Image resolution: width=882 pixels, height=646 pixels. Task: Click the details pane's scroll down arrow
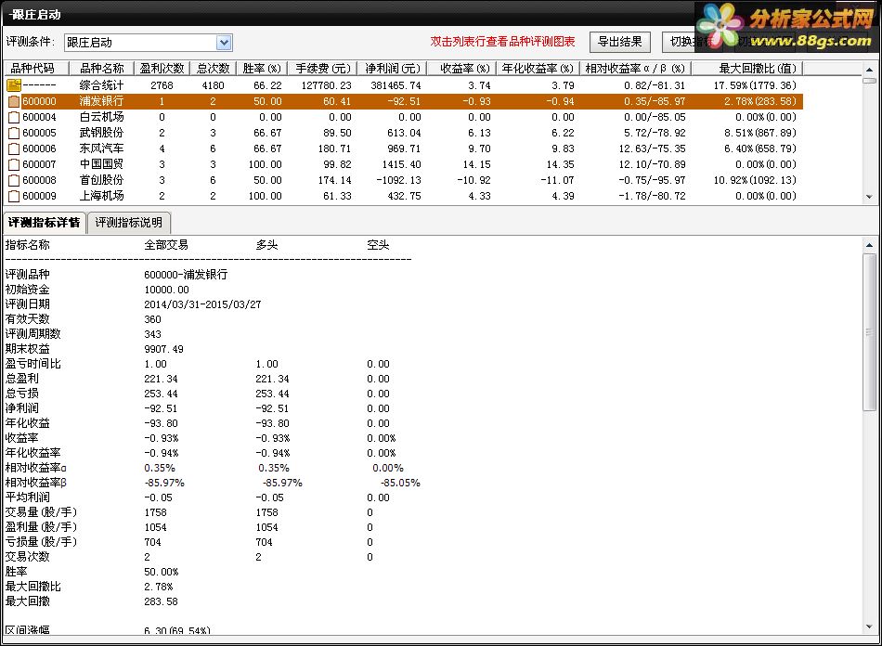pyautogui.click(x=869, y=627)
